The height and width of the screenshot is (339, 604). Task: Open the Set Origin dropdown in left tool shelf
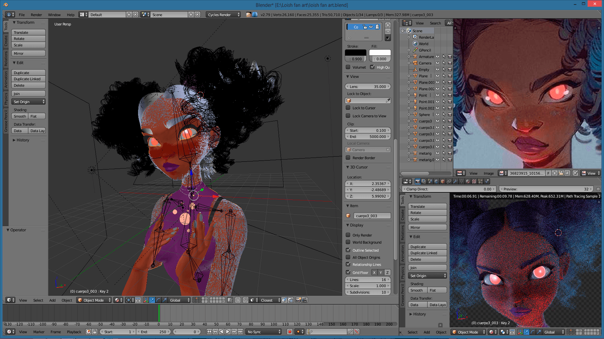29,102
